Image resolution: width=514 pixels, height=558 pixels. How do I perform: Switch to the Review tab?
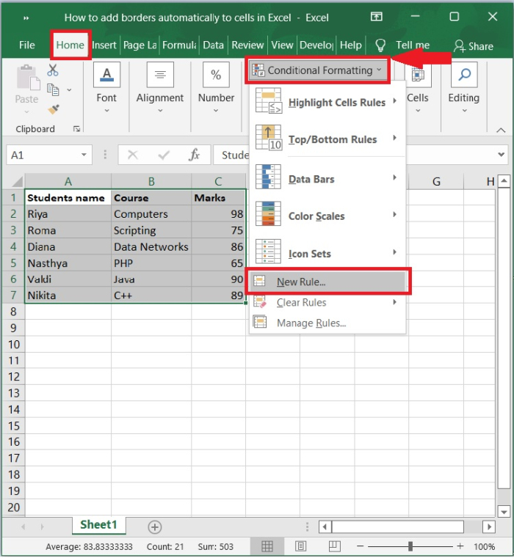tap(247, 45)
